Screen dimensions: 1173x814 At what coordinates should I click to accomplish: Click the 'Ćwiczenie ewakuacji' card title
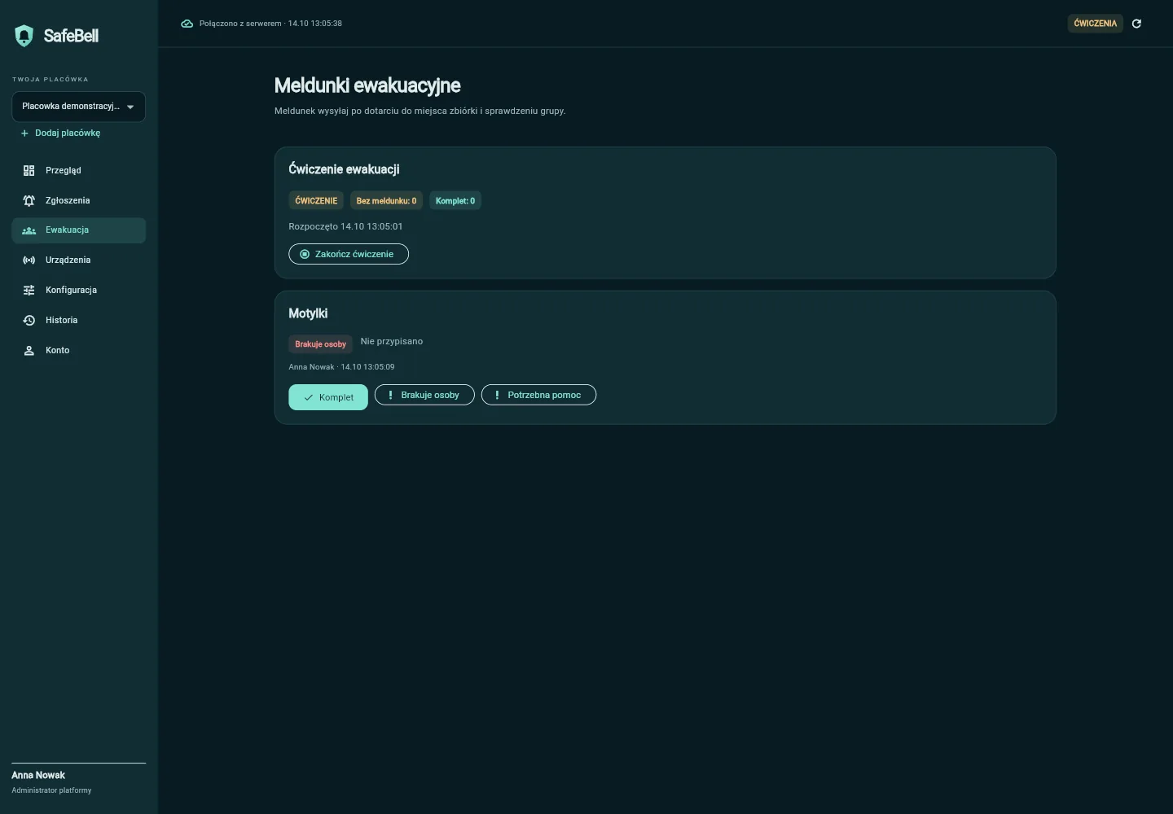click(x=344, y=169)
